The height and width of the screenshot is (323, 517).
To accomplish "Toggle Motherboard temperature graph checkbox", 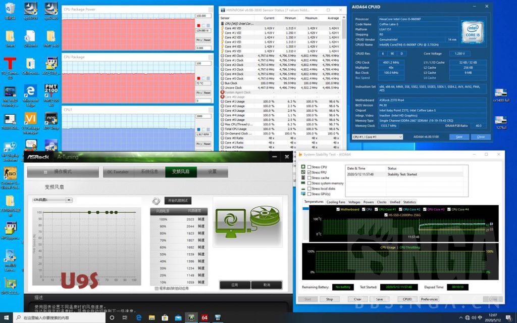I will 338,209.
